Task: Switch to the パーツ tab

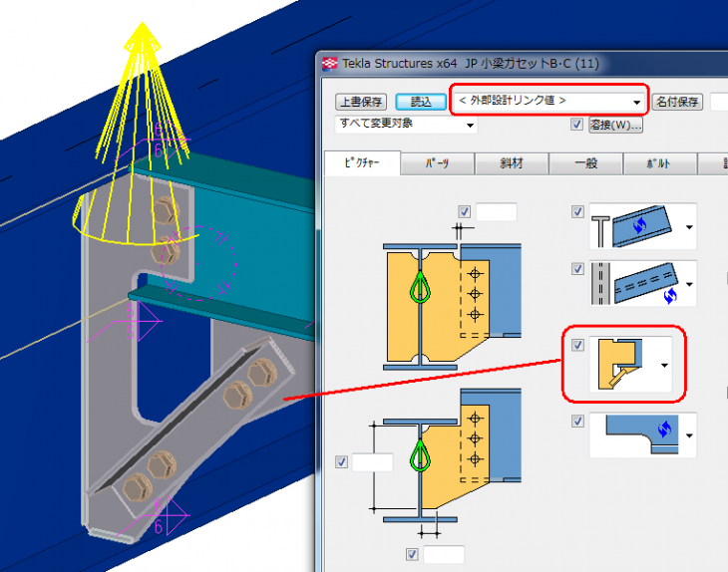Action: tap(437, 163)
